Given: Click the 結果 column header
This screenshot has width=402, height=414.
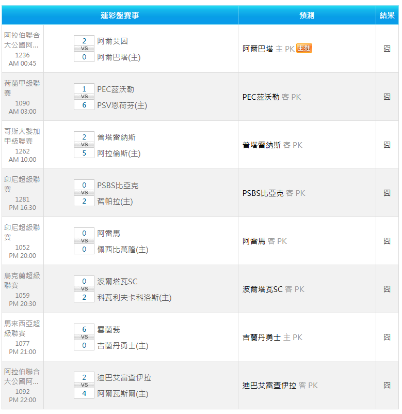Looking at the screenshot, I should pyautogui.click(x=387, y=16).
